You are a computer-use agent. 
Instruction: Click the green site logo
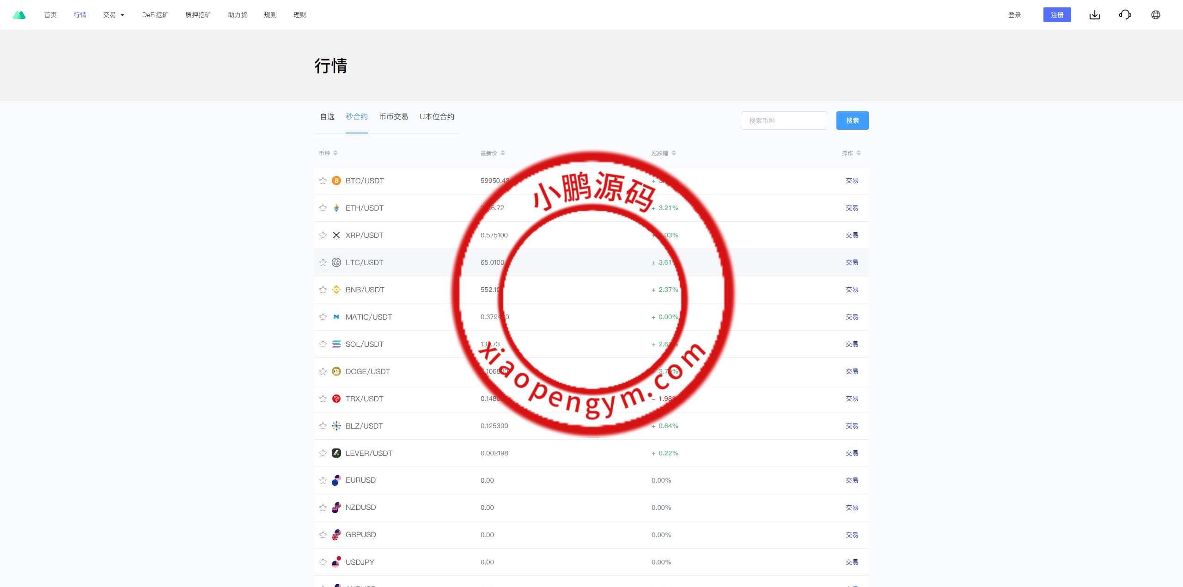[19, 15]
